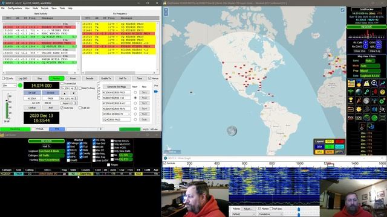Open the Mode menu in WSJT-X
Screen dimensions: 387x217
click(x=35, y=8)
